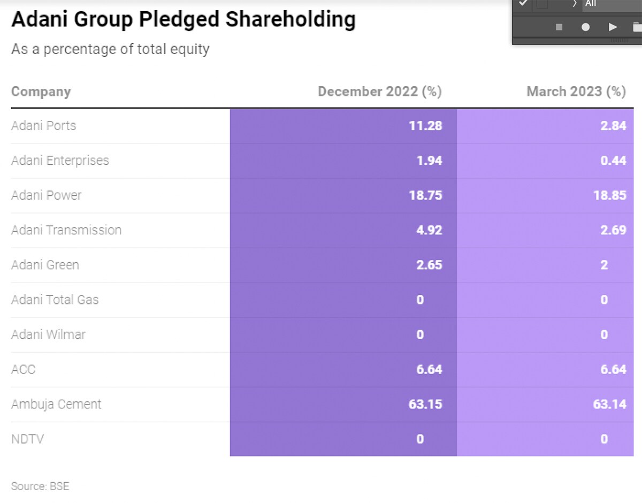Click the December 2022 (%) column header
The height and width of the screenshot is (503, 642).
point(379,92)
